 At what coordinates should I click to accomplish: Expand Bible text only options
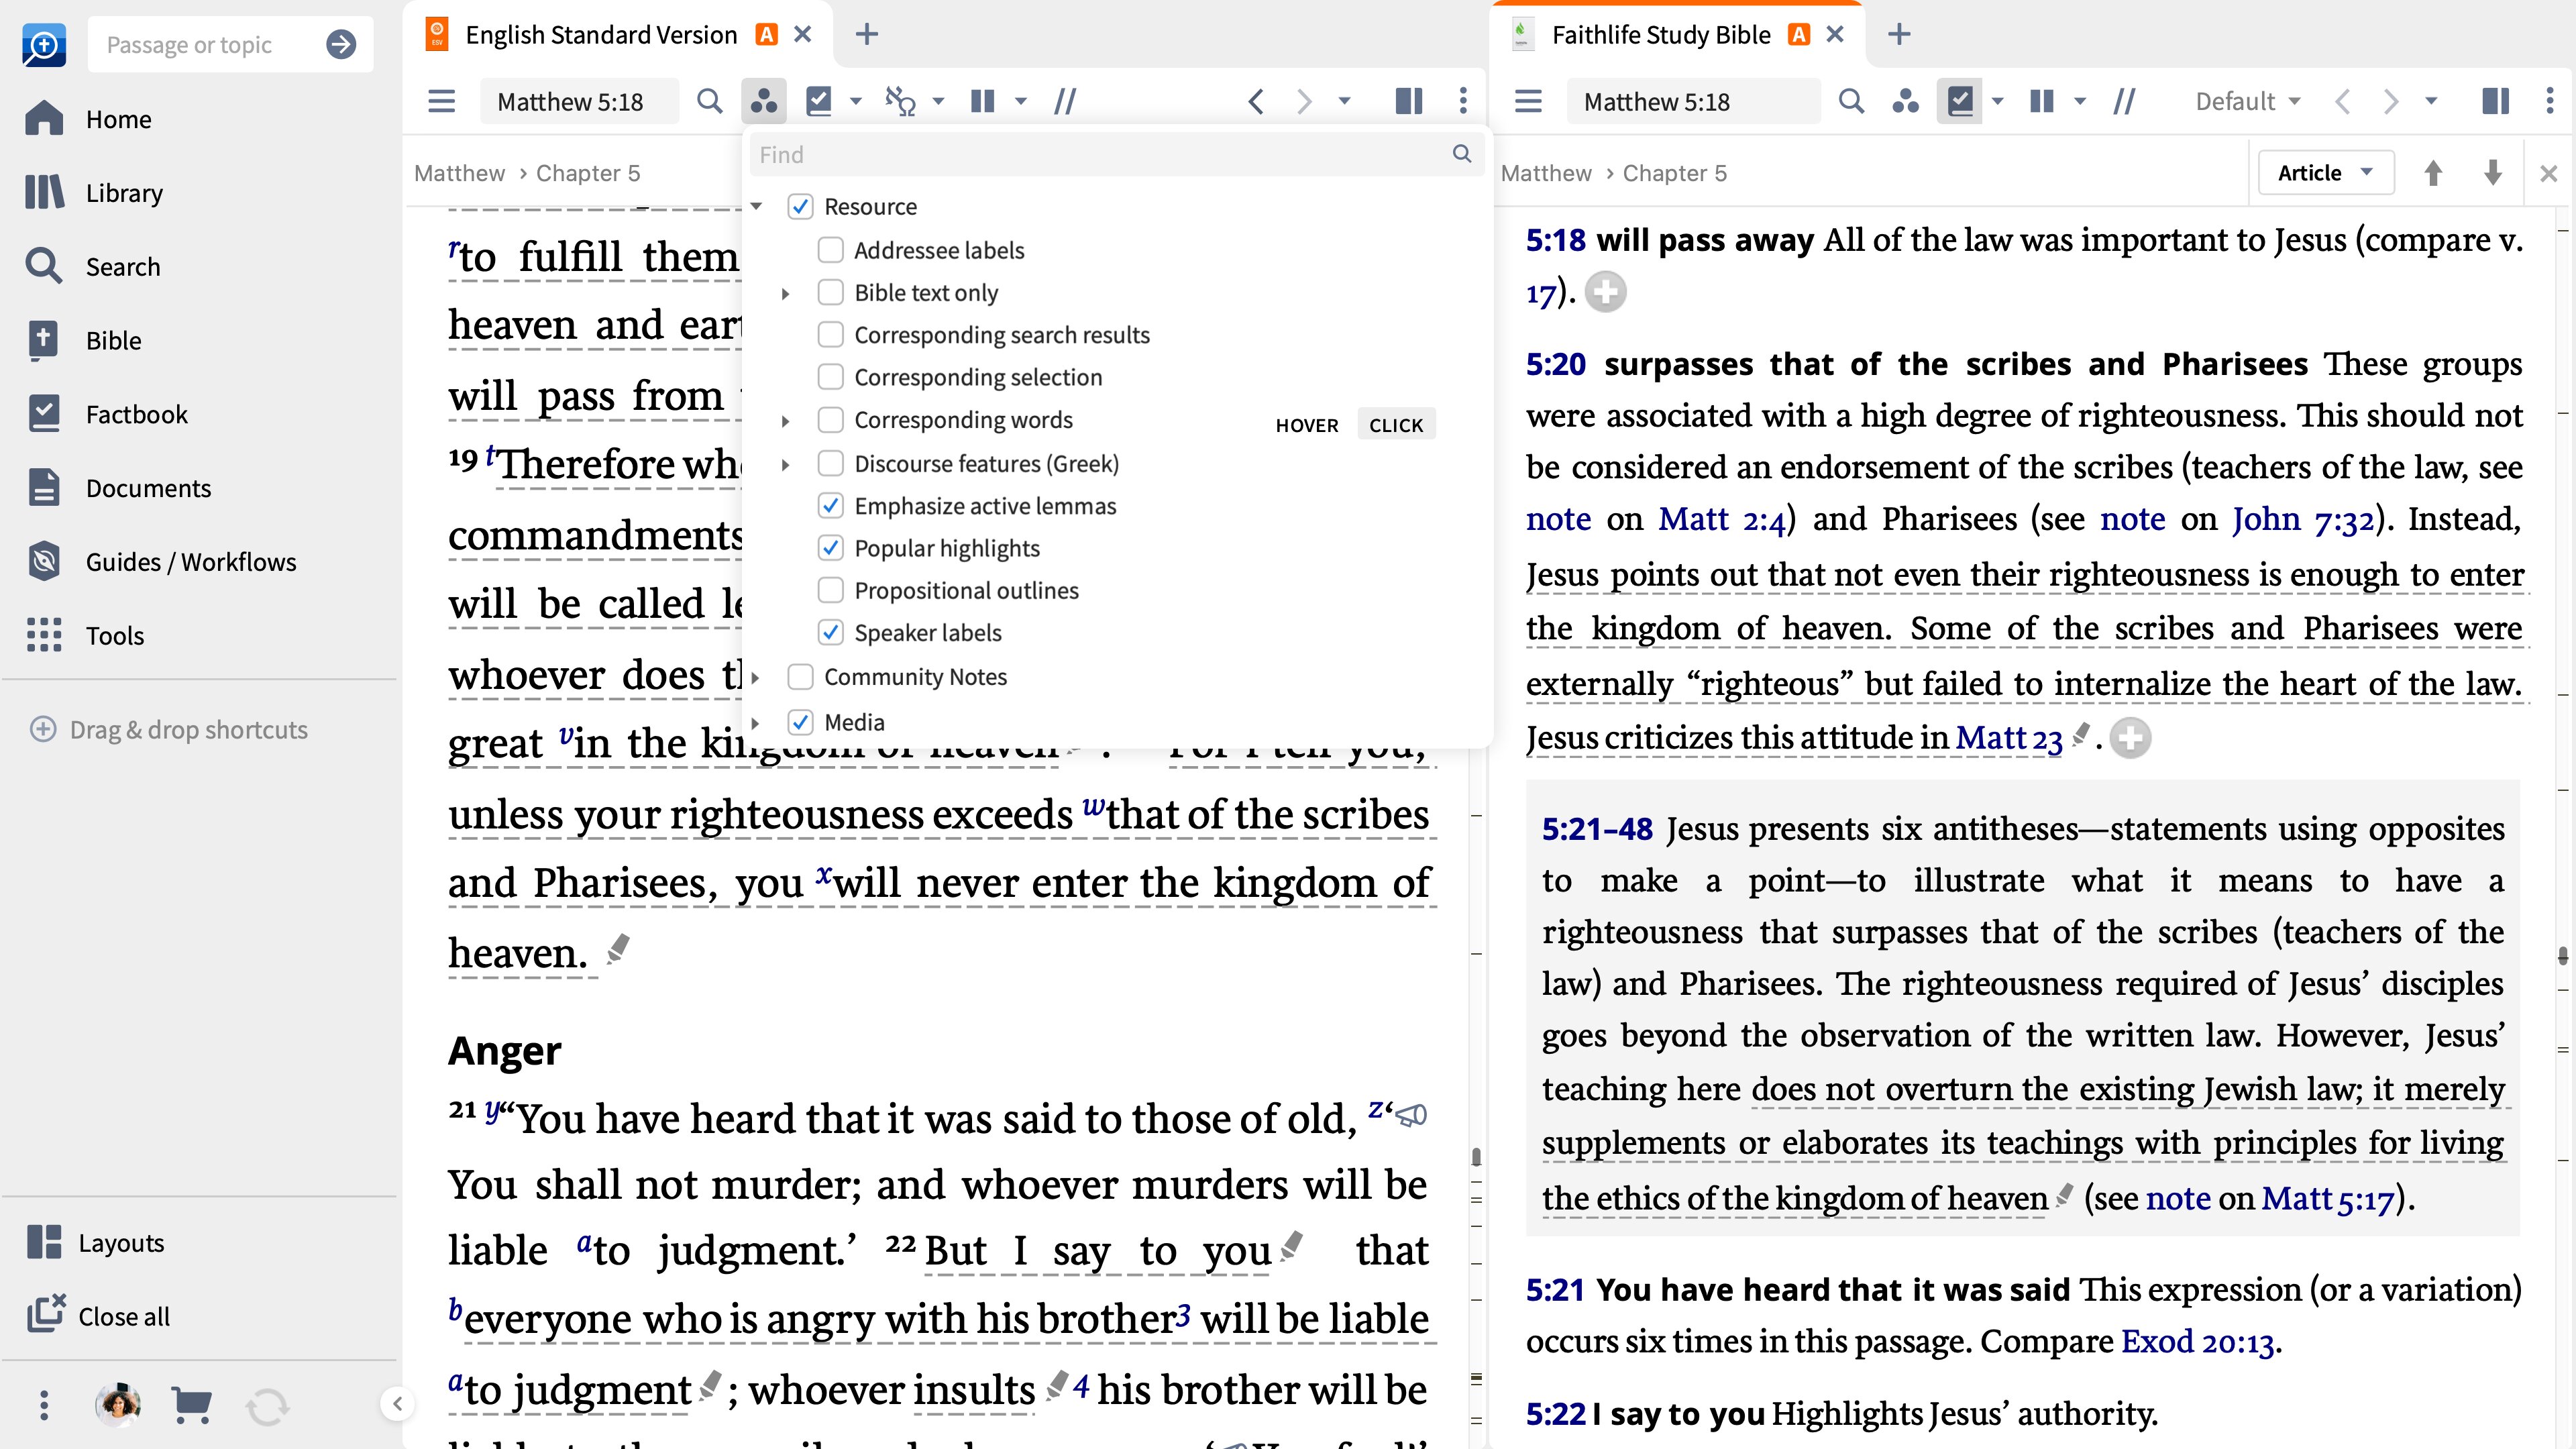[x=786, y=293]
